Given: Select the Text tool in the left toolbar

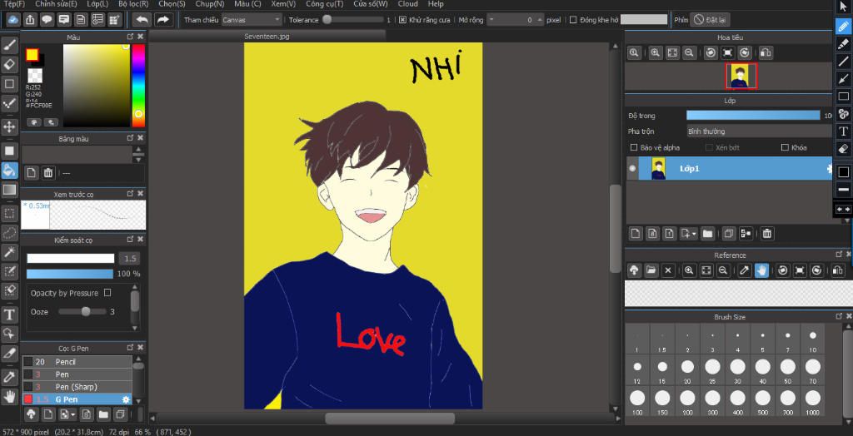Looking at the screenshot, I should click(10, 315).
